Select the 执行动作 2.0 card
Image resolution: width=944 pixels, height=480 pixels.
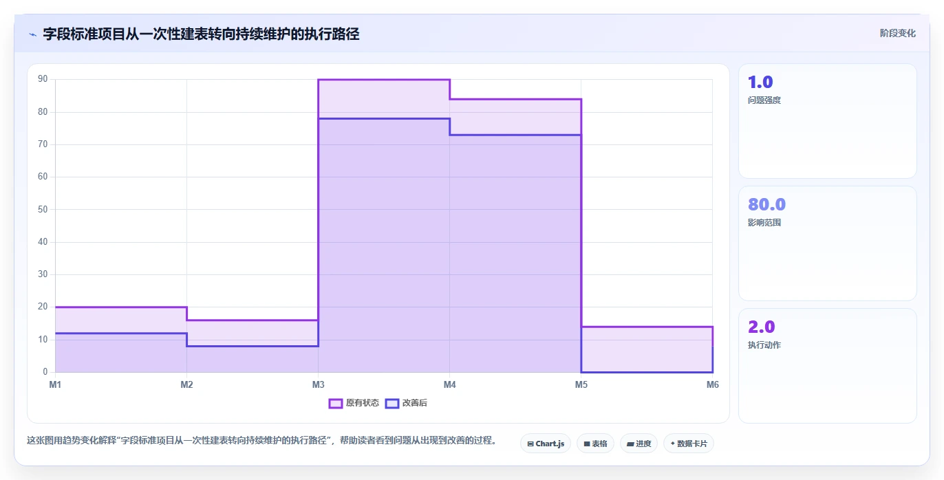pyautogui.click(x=828, y=366)
